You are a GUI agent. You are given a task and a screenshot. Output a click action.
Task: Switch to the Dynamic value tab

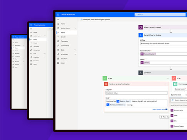176,95
